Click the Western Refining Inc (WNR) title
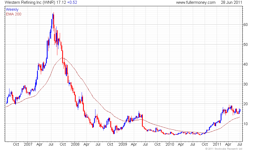 (30, 2)
